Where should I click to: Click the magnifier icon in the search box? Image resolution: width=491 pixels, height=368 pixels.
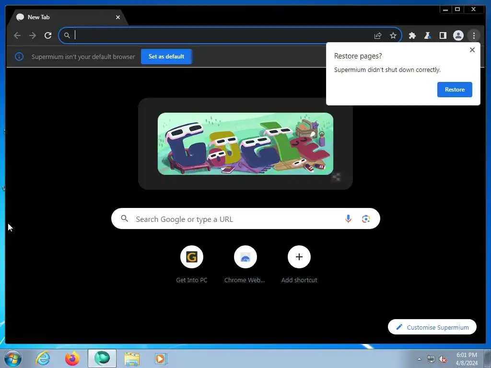124,218
